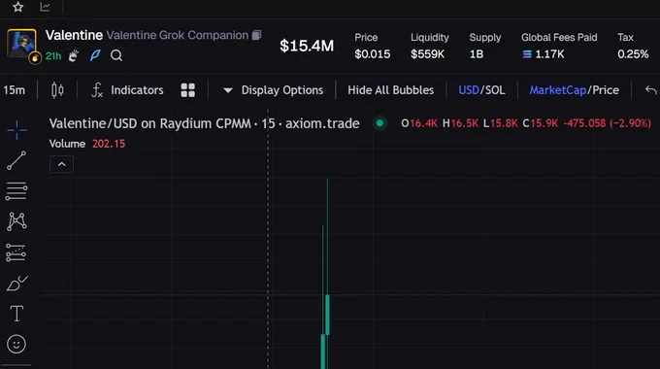Click the Volume 202.15 indicator label
Viewport: 660px width, 369px height.
(87, 144)
